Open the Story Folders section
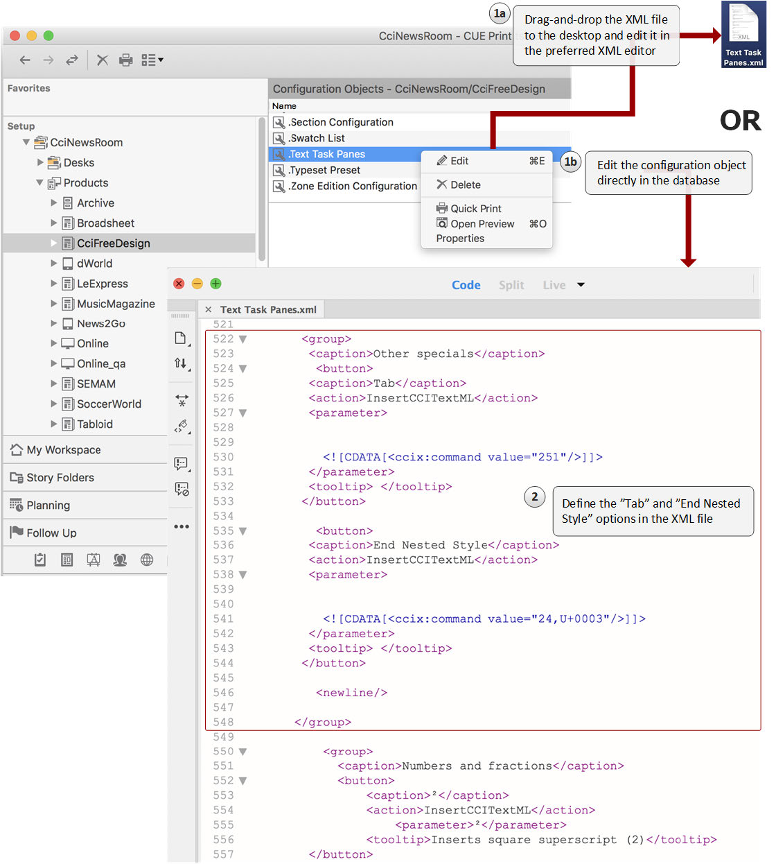This screenshot has width=776, height=864. (60, 478)
